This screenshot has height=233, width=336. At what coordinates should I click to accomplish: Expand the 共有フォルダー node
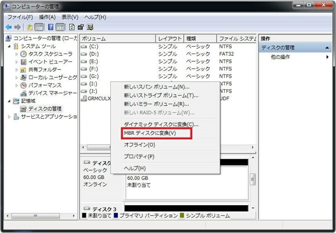click(17, 70)
